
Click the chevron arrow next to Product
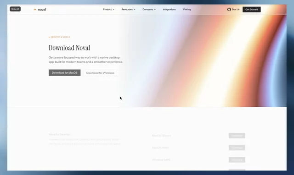113,10
